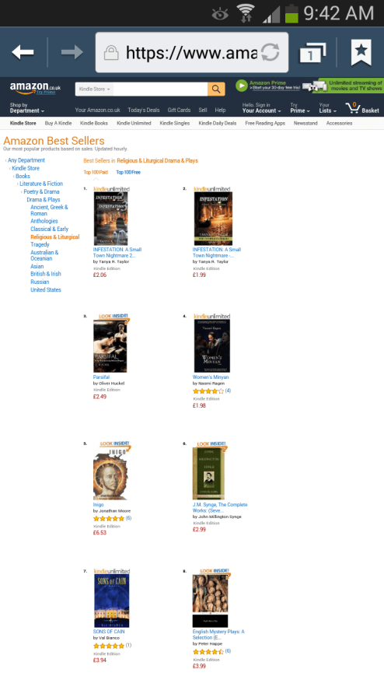
Task: Open the browser bookmarks star icon
Action: pos(361,52)
